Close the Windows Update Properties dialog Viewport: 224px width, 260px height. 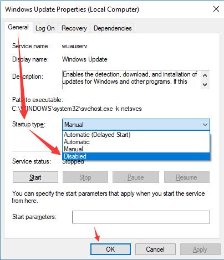pyautogui.click(x=216, y=9)
